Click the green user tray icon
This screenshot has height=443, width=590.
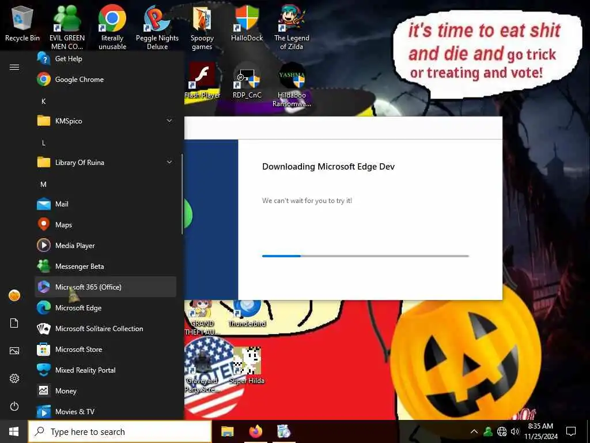[x=488, y=431]
